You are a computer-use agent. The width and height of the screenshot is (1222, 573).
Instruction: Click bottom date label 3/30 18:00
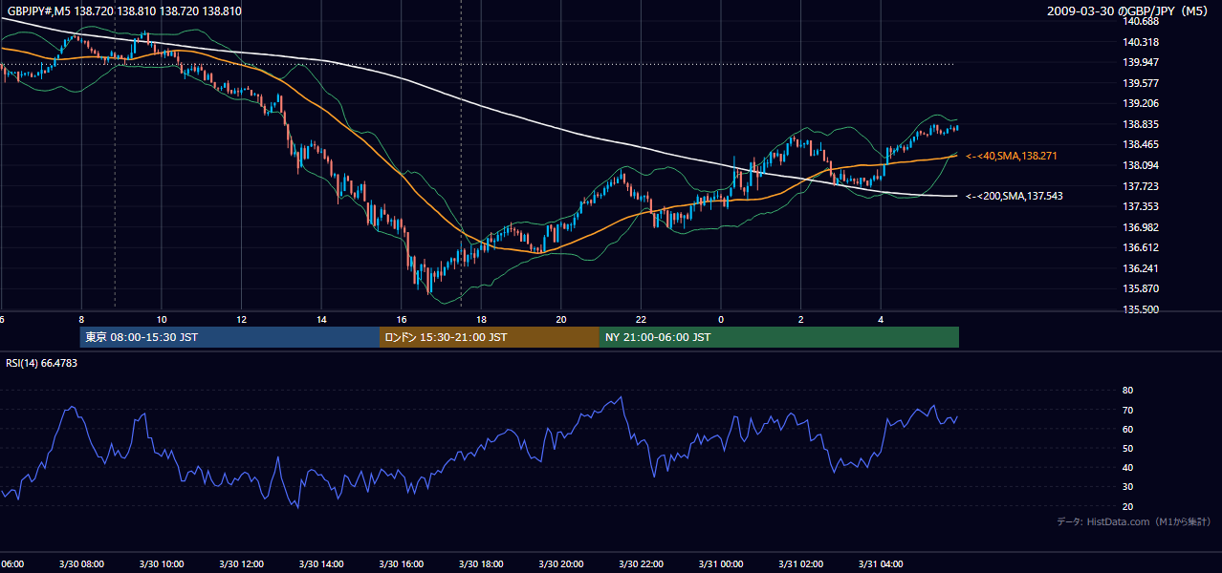481,563
